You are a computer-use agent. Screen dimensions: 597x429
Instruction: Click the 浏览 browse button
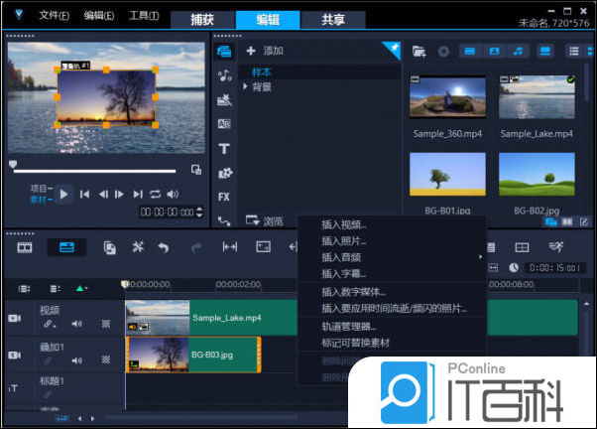(265, 220)
